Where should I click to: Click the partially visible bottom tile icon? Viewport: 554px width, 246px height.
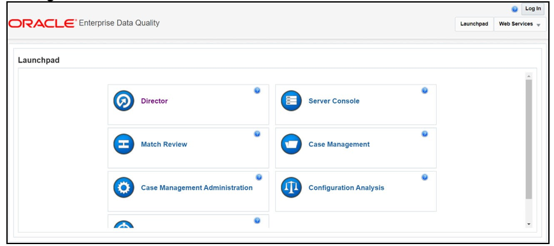124,224
